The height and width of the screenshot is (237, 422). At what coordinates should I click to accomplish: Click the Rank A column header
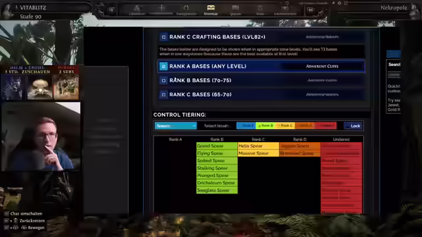pyautogui.click(x=175, y=139)
